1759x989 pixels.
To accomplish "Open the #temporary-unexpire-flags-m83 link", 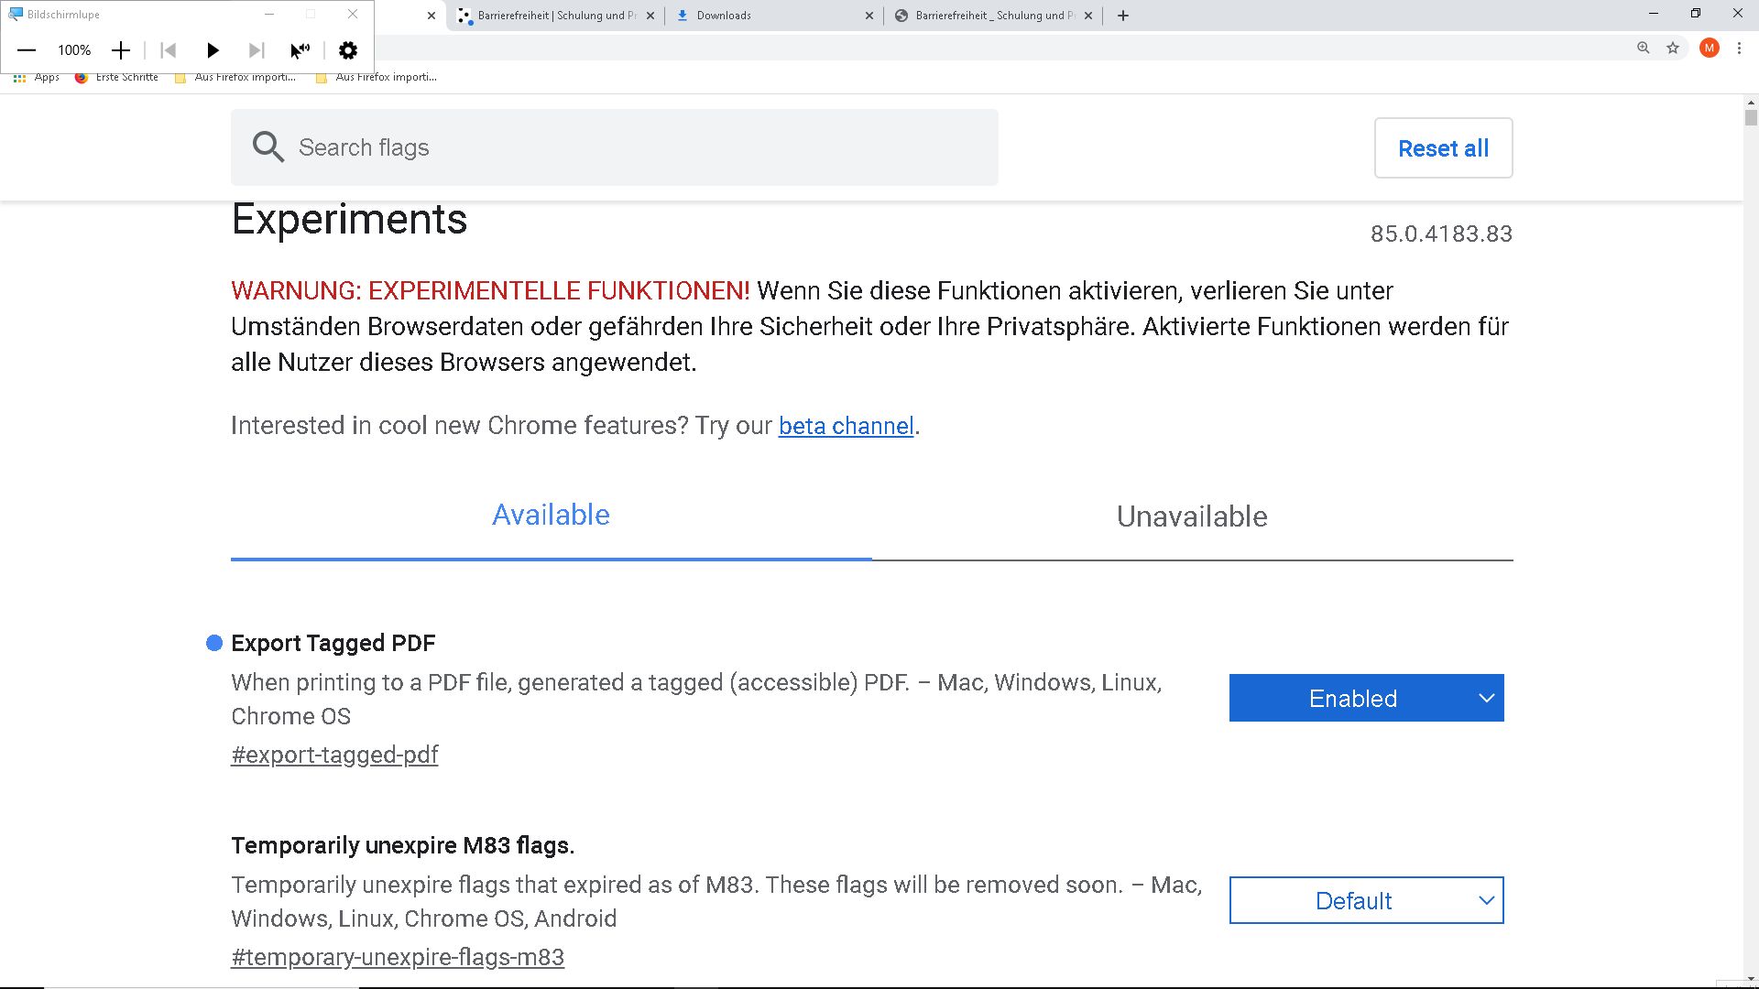I will point(398,957).
